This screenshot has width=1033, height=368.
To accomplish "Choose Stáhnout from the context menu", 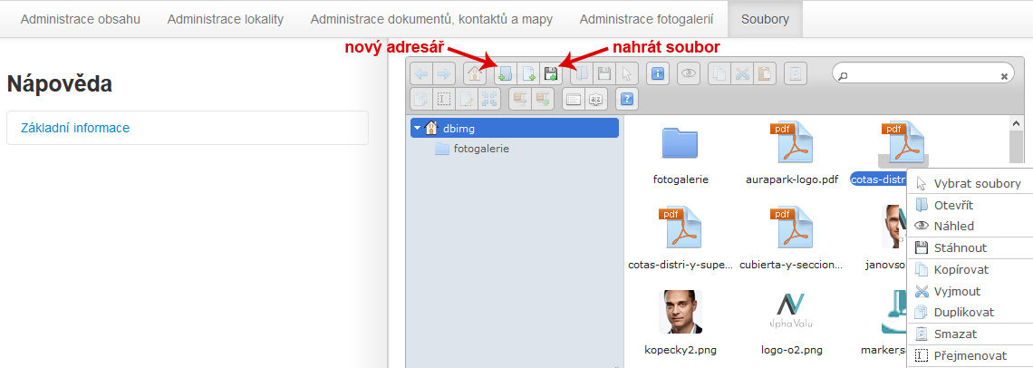I will pos(960,247).
